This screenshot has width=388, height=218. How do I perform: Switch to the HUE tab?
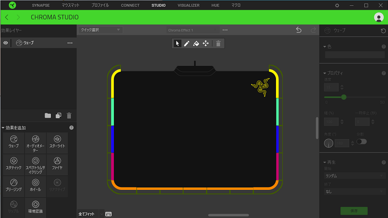[215, 5]
